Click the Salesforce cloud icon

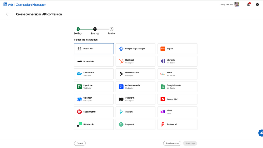pos(79,74)
